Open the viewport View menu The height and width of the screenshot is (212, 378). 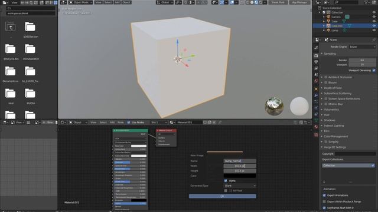98,2
